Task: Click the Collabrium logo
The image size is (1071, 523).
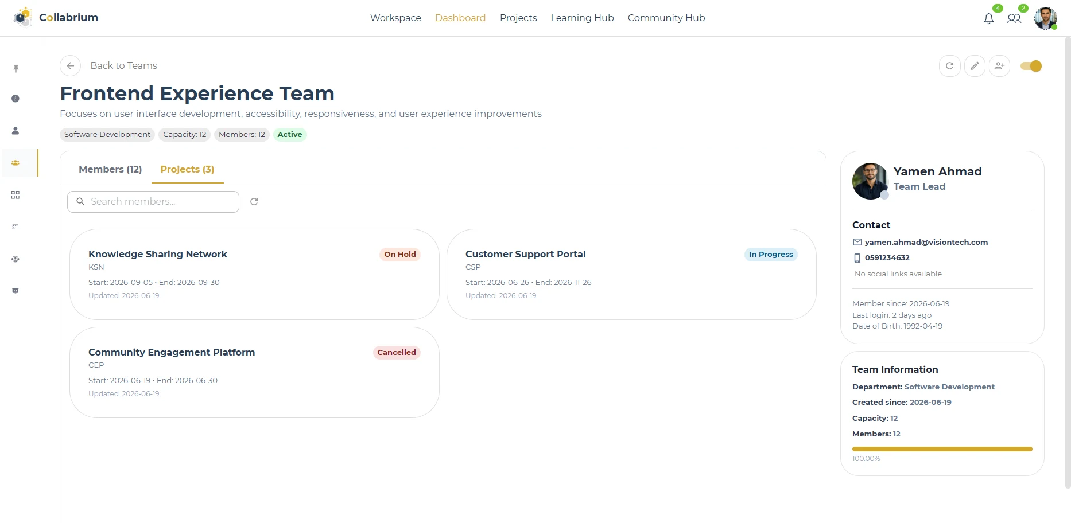Action: pyautogui.click(x=56, y=18)
